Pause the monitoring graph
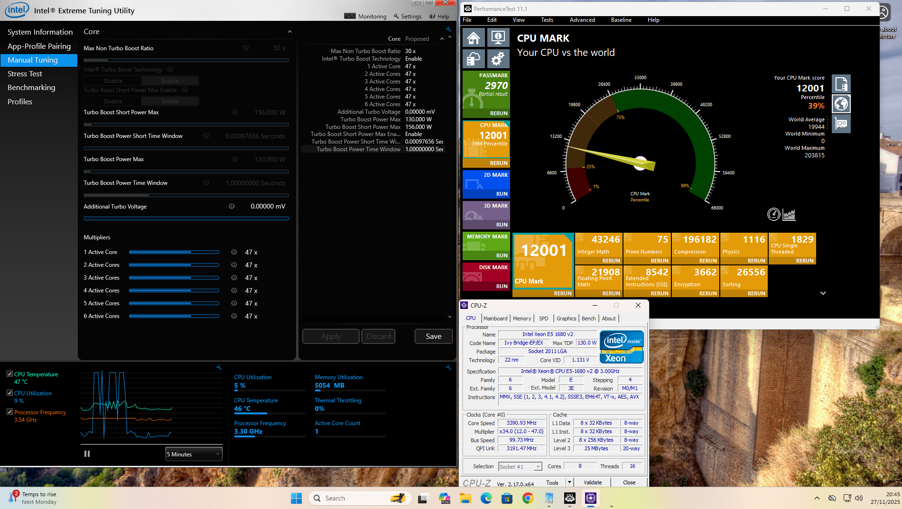 87,454
